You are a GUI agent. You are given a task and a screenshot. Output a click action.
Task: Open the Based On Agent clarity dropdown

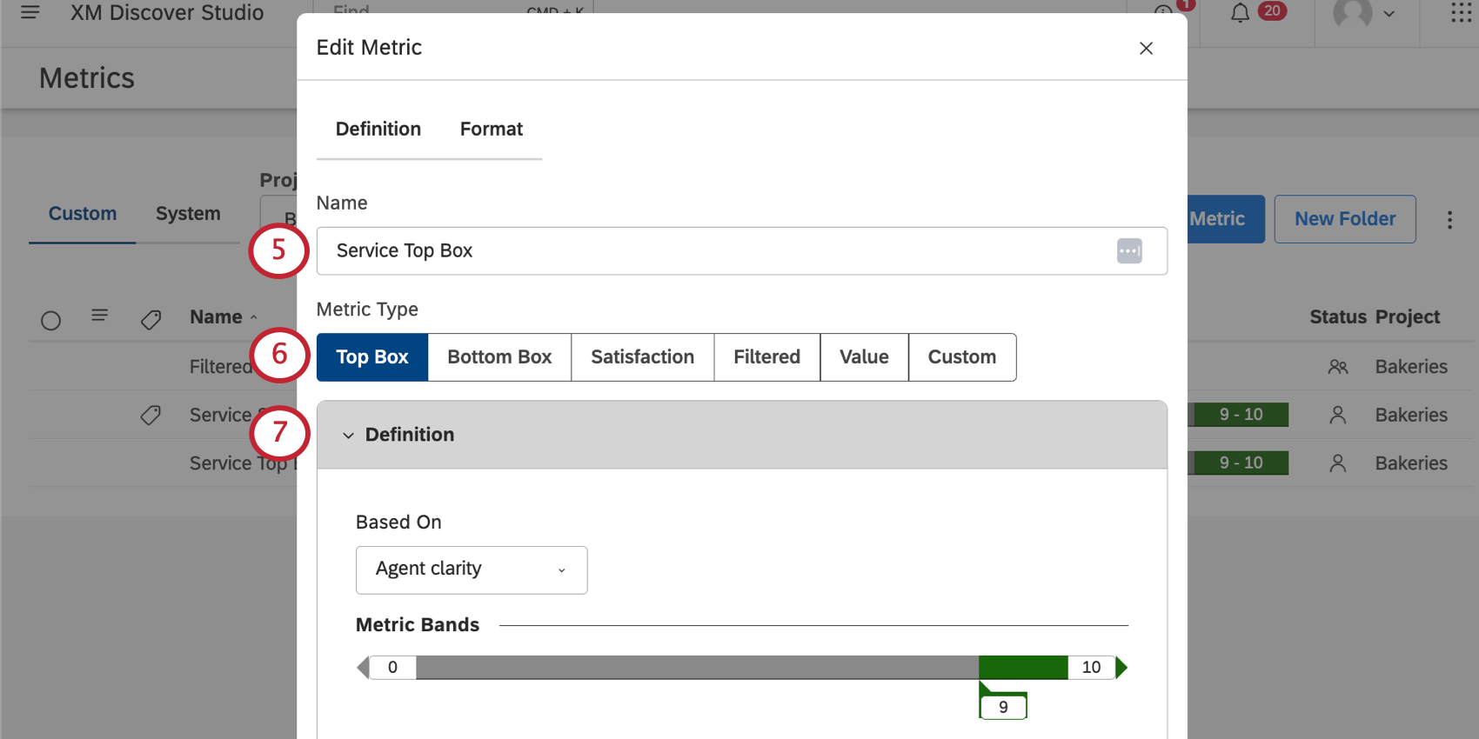[x=472, y=570]
